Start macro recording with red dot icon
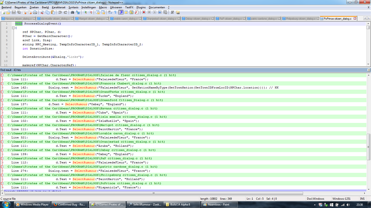The image size is (371, 208). tap(144, 12)
